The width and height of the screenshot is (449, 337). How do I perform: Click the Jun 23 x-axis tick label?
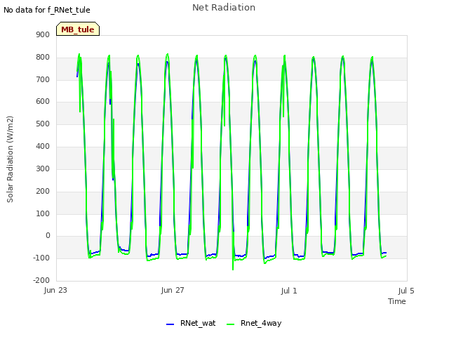pyautogui.click(x=55, y=290)
